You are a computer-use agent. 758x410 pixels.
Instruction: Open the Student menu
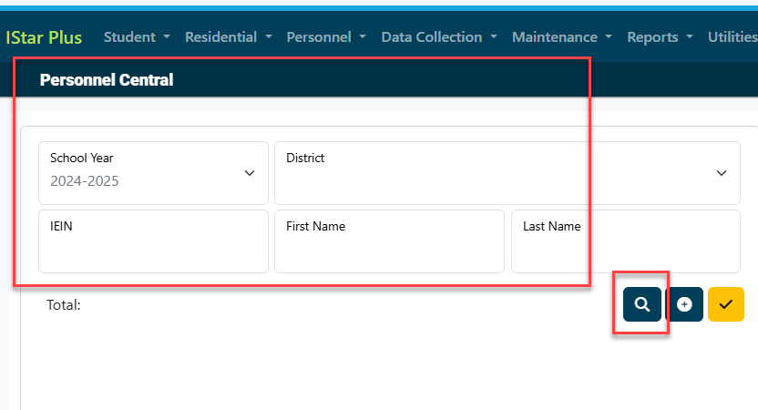137,37
